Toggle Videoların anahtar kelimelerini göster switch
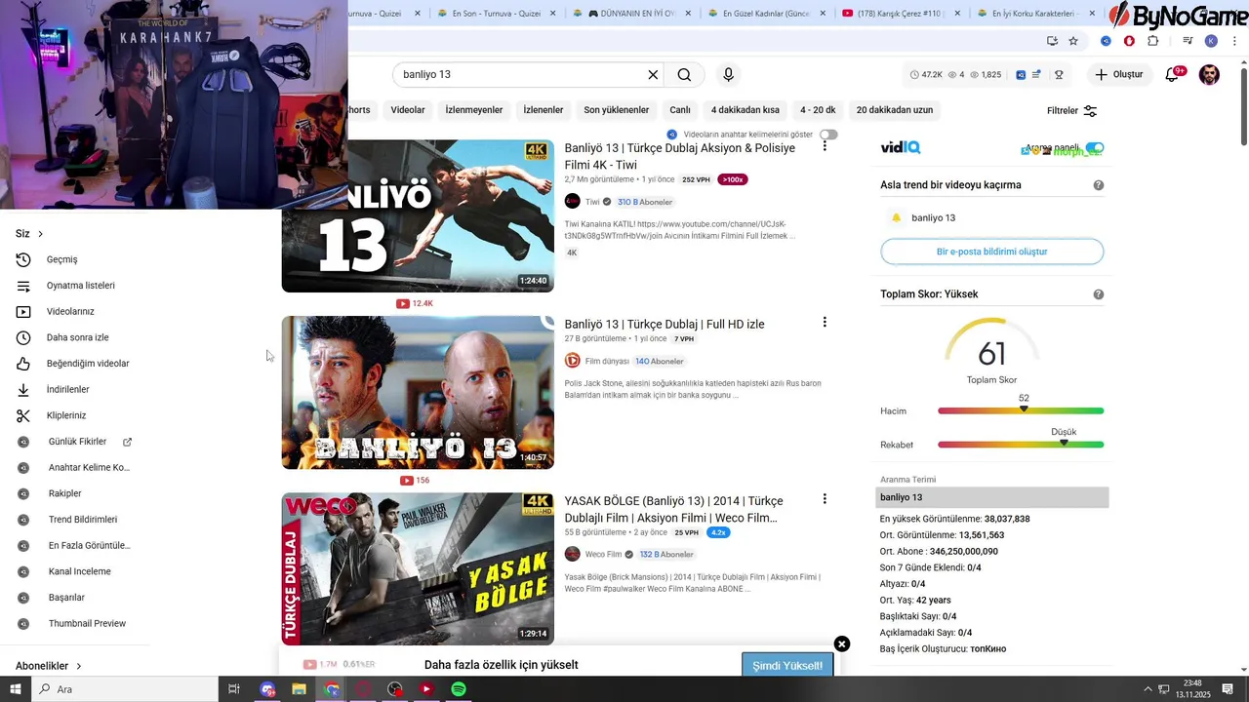The image size is (1249, 702). point(828,135)
